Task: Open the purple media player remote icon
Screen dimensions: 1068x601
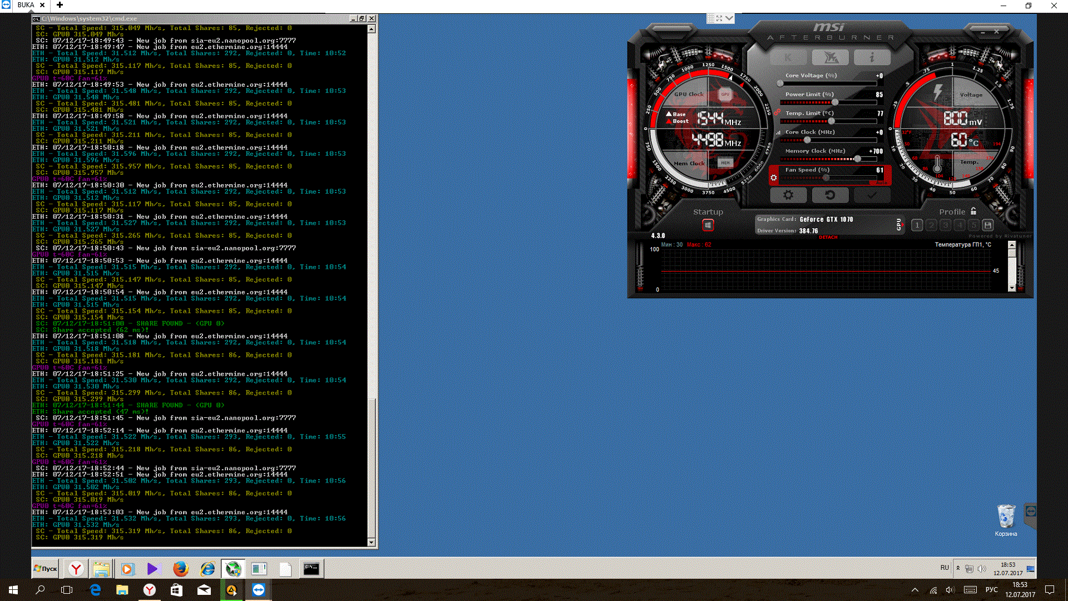Action: click(152, 569)
